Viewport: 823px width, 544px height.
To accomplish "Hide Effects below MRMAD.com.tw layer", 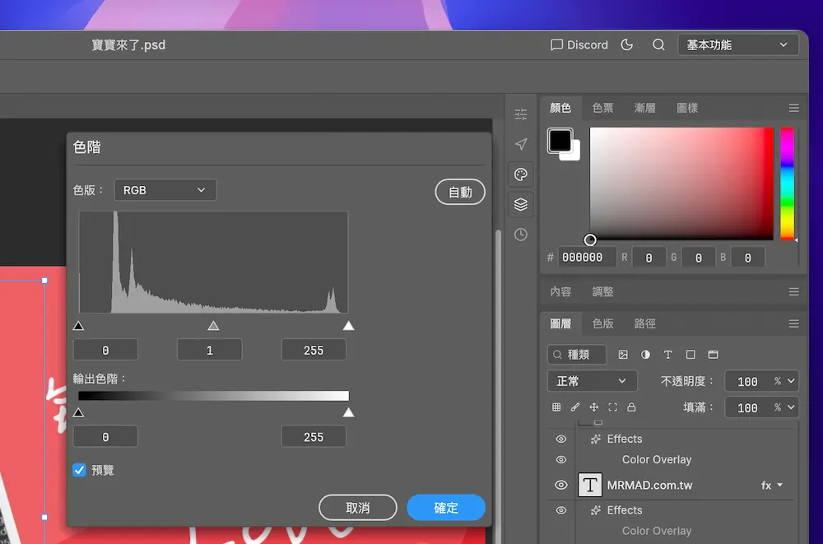I will point(561,510).
